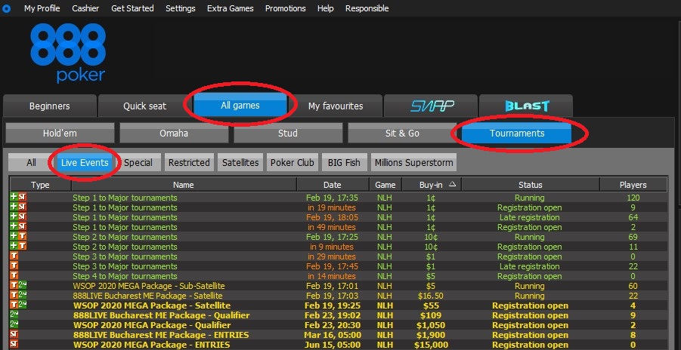681x350 pixels.
Task: Switch to the Quick seat tab
Action: click(144, 106)
